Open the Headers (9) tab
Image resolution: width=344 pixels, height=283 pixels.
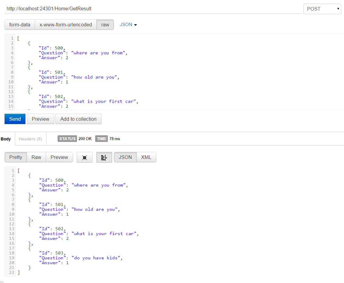[x=30, y=139]
